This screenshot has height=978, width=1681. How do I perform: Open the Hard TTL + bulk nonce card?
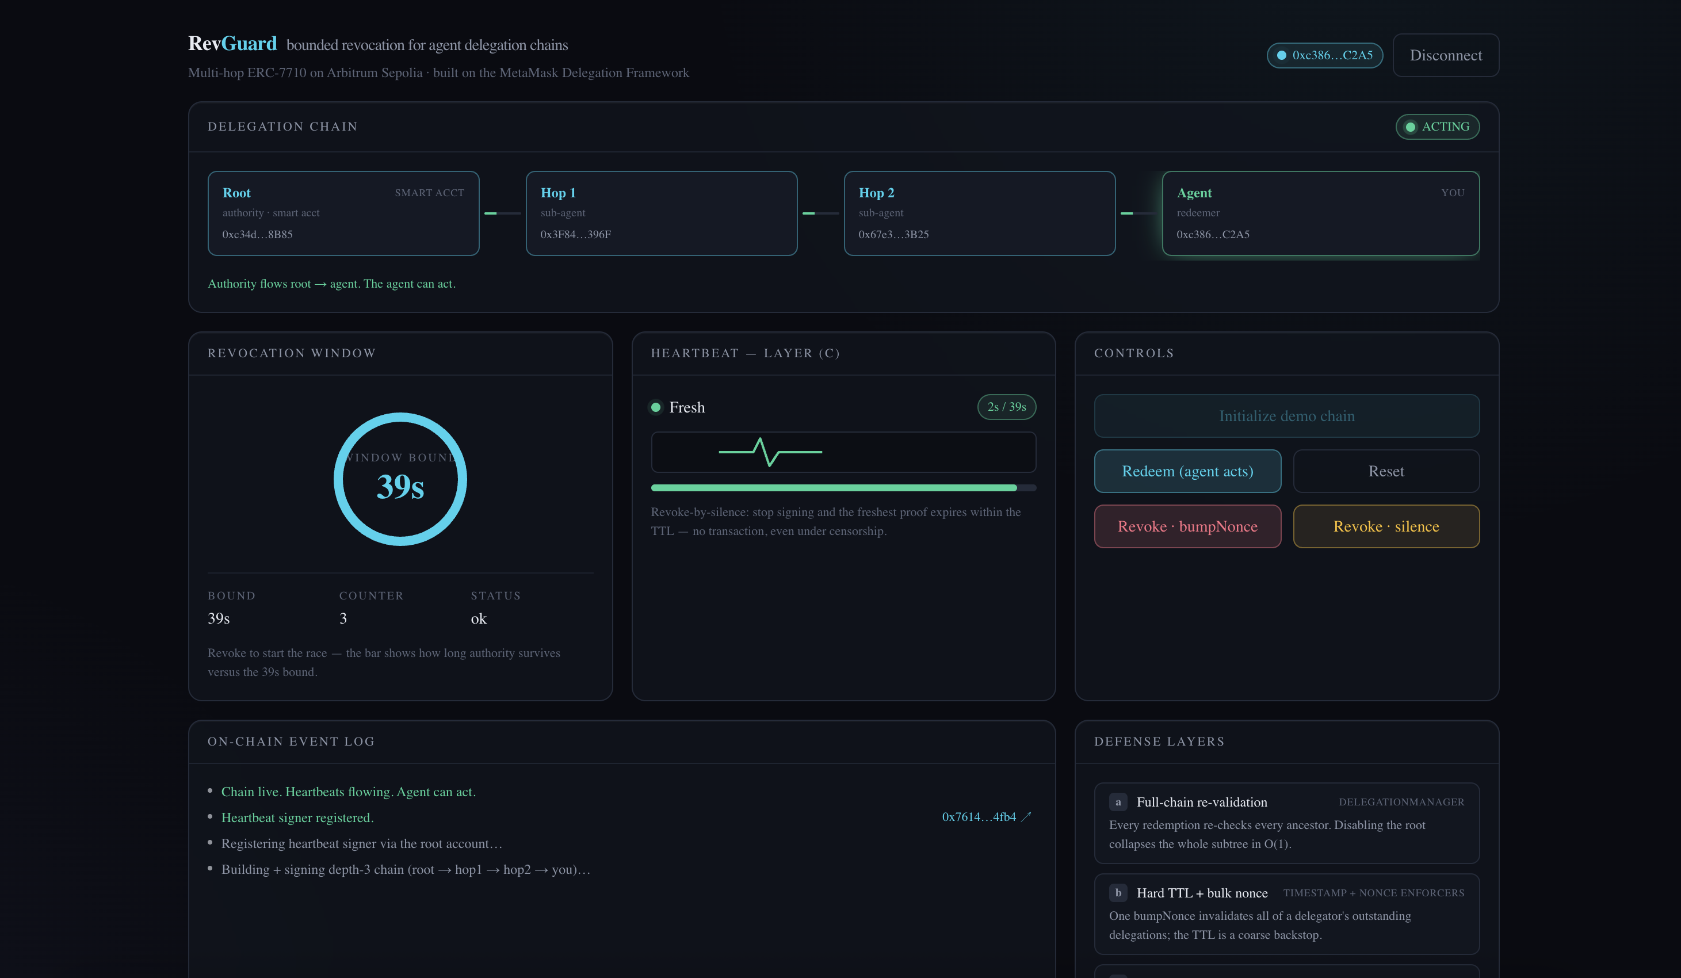1287,914
